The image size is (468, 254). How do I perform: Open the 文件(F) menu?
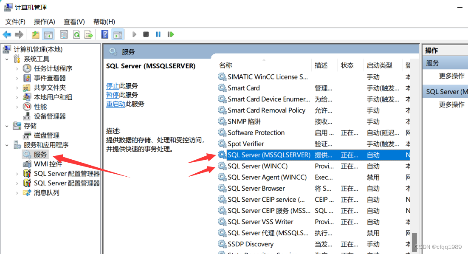tap(15, 22)
